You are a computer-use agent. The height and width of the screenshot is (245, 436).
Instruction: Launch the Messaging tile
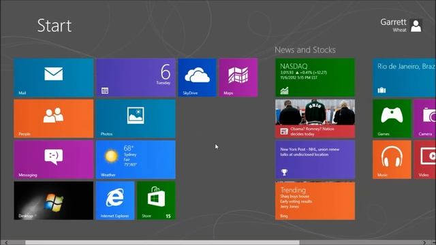(x=53, y=159)
